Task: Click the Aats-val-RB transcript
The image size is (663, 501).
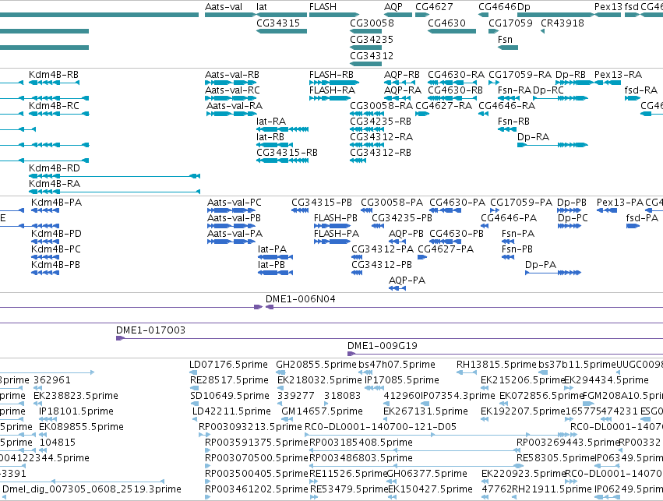Action: 231,83
